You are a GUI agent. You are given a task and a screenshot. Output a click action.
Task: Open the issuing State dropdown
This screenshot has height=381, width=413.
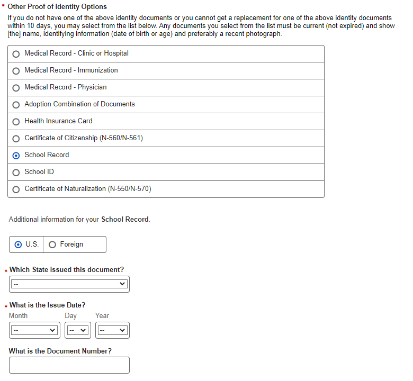[x=69, y=284]
